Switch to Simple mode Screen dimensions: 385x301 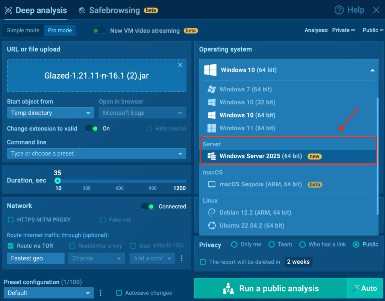(23, 30)
